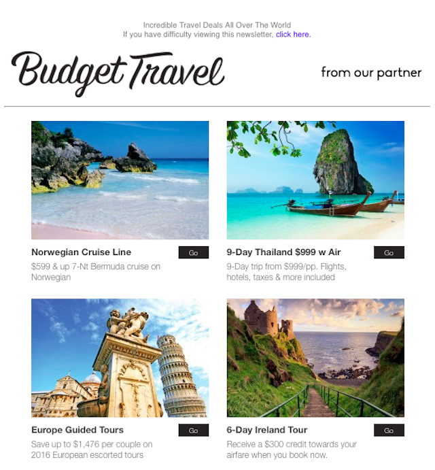435x470 pixels.
Task: Click the 9-Day trip from $999/pp description
Action: point(286,272)
